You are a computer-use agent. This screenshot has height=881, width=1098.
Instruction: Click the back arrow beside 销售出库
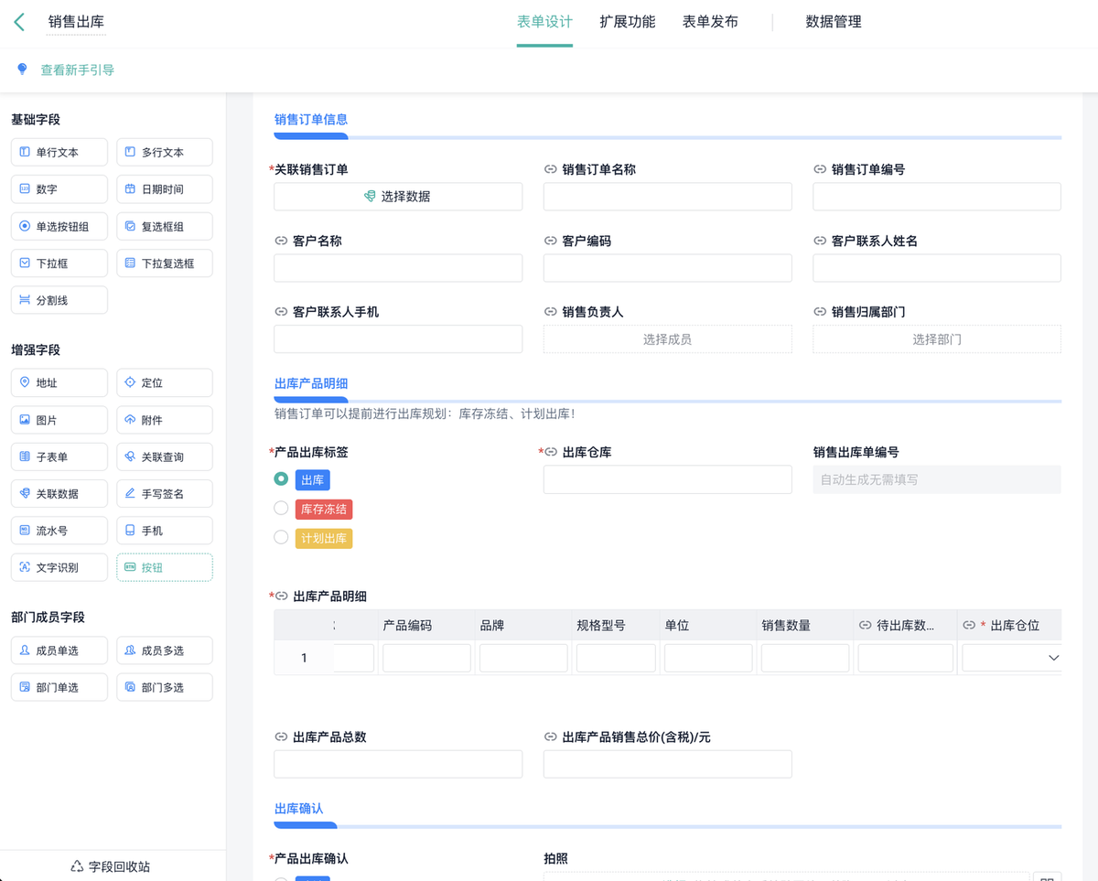[x=19, y=22]
